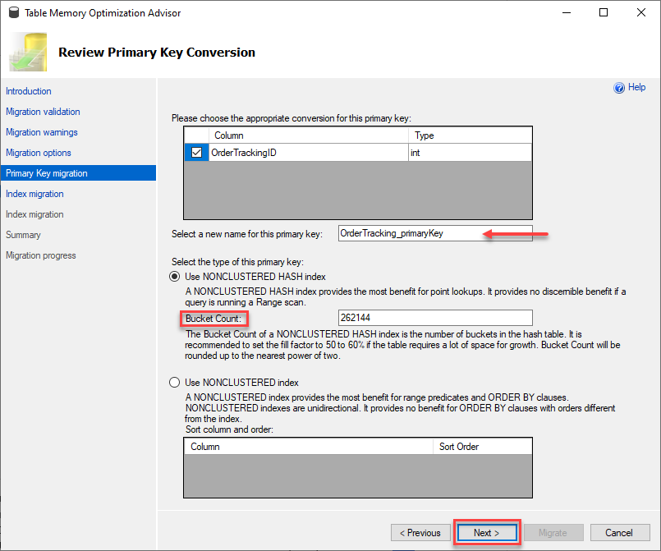This screenshot has height=551, width=661.
Task: Open the active Index migration link
Action: [34, 194]
